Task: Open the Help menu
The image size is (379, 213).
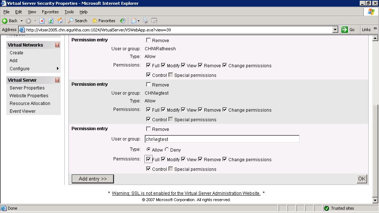Action: tap(83, 12)
